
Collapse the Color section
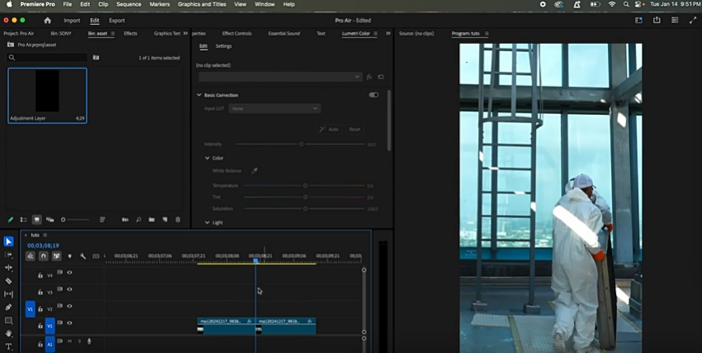(x=207, y=158)
